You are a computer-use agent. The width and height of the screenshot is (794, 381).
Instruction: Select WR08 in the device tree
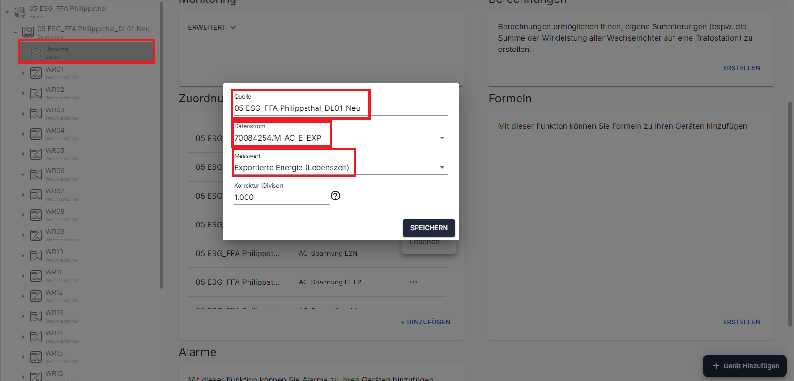55,212
